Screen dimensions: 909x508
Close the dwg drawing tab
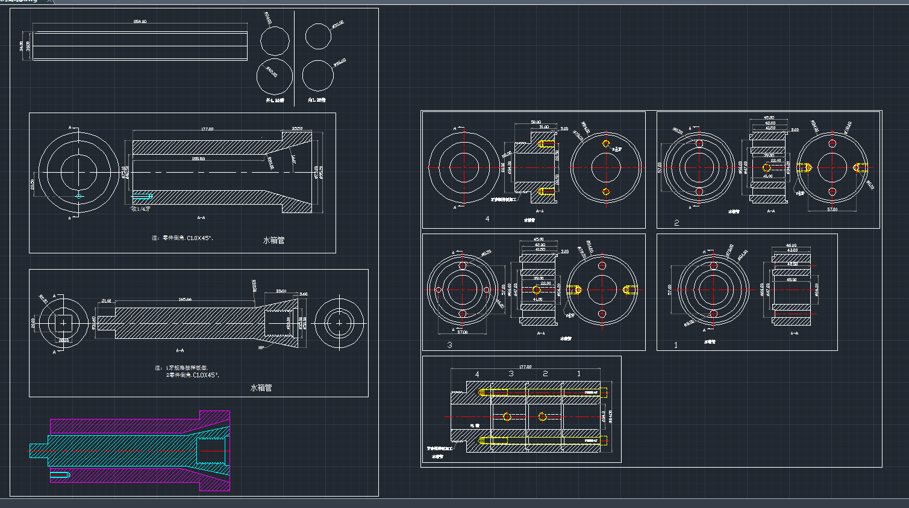coord(50,1)
